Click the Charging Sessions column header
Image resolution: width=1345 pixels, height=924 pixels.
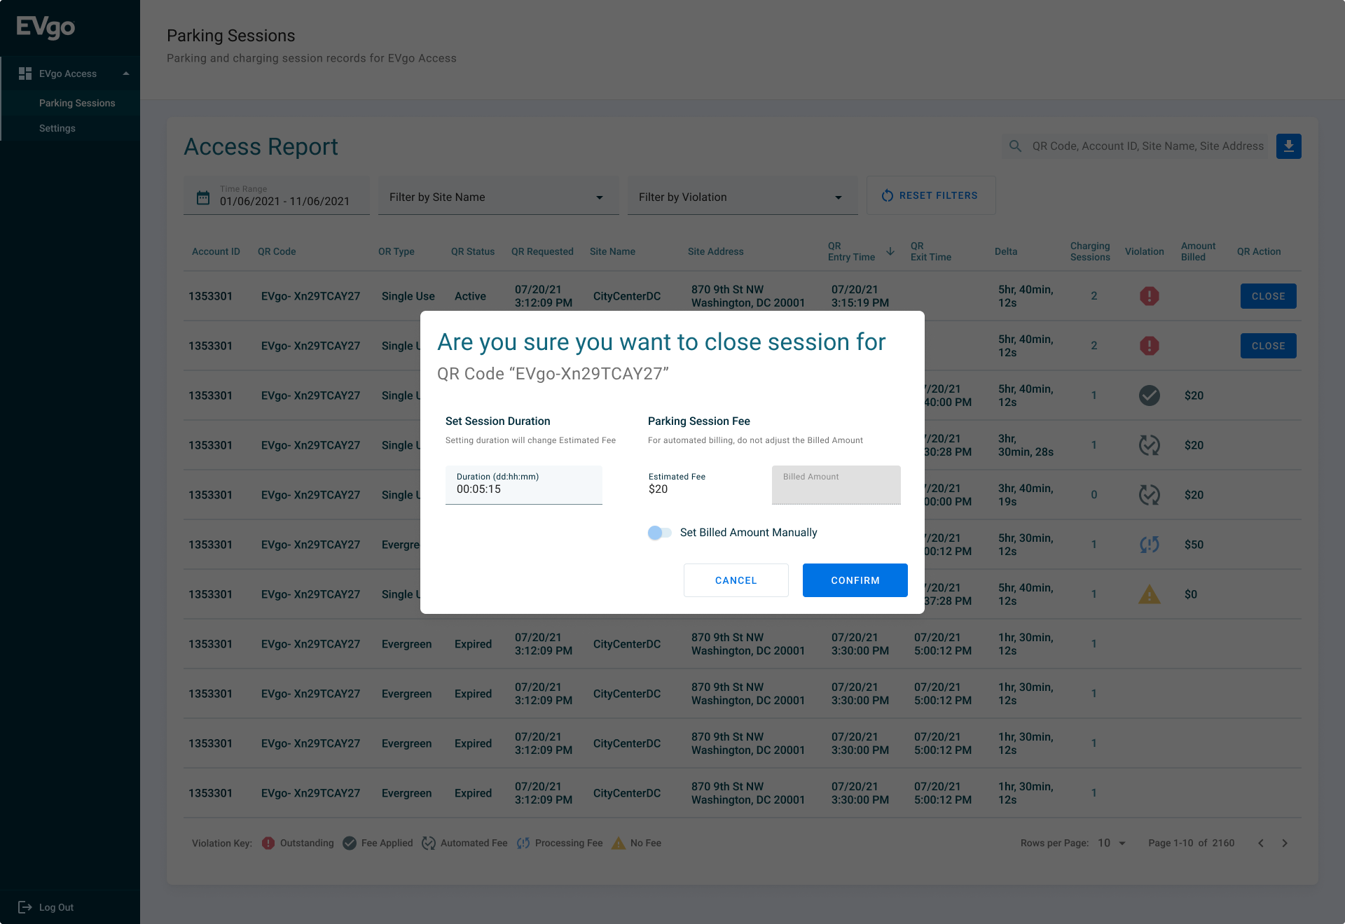1090,251
